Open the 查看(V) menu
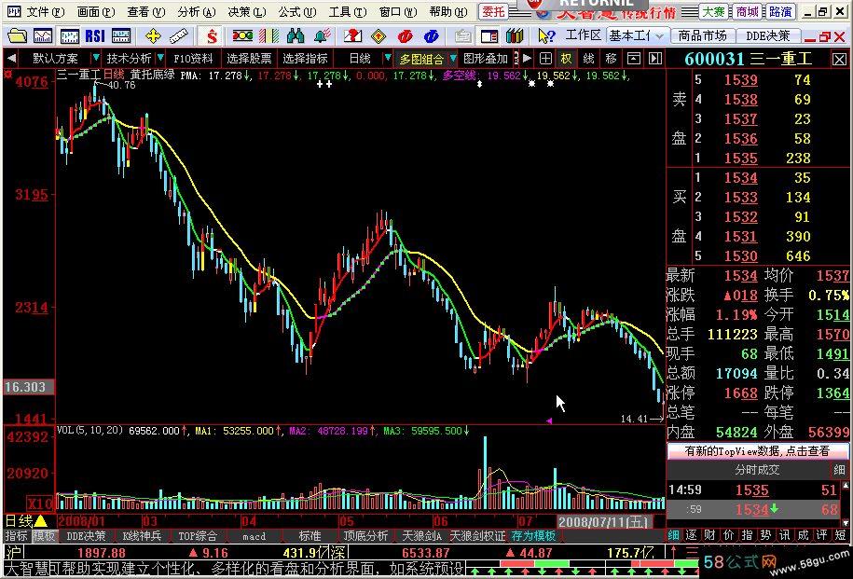 coord(145,11)
